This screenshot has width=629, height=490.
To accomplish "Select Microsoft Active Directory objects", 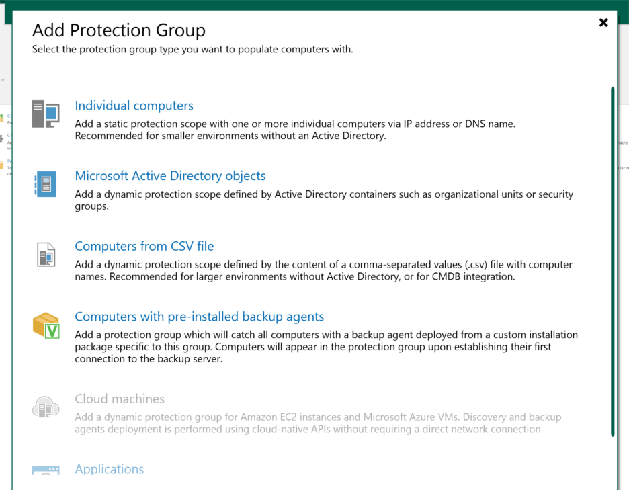I will click(x=170, y=176).
